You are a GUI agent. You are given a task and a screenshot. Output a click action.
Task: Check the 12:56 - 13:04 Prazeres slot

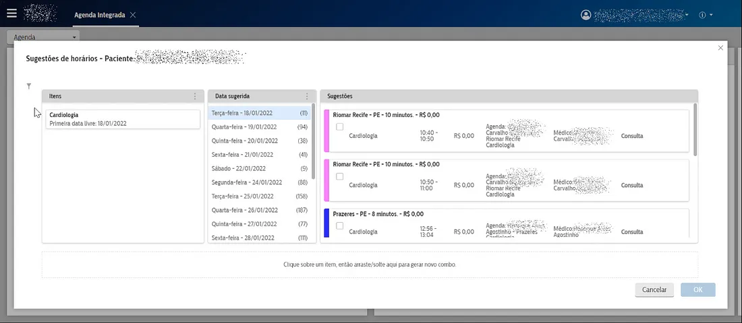click(x=340, y=225)
